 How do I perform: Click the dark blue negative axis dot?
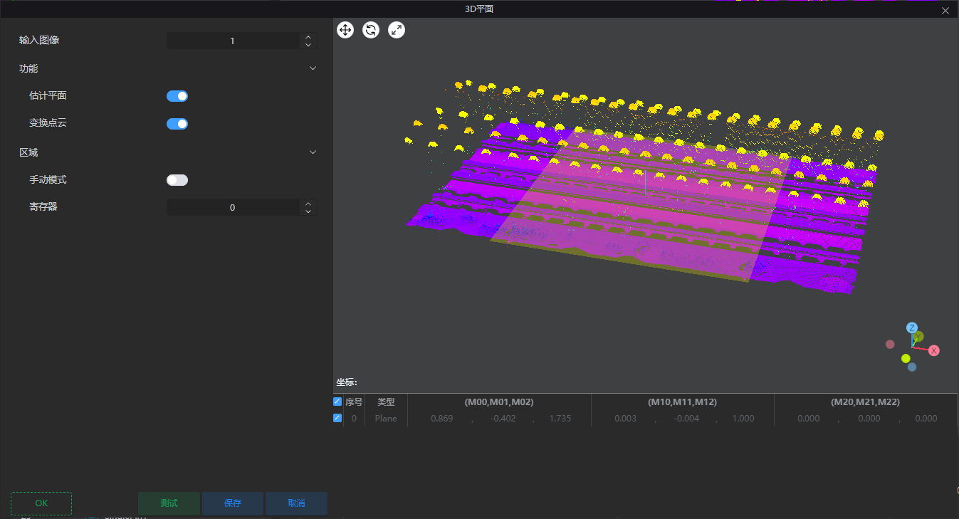point(912,367)
